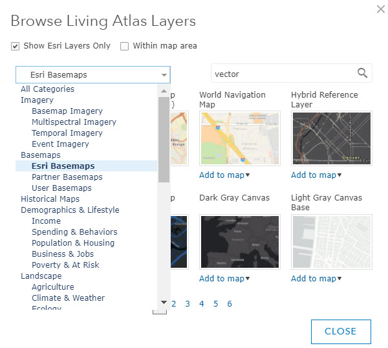Click category list scroll down arrow
The height and width of the screenshot is (348, 388).
[164, 302]
